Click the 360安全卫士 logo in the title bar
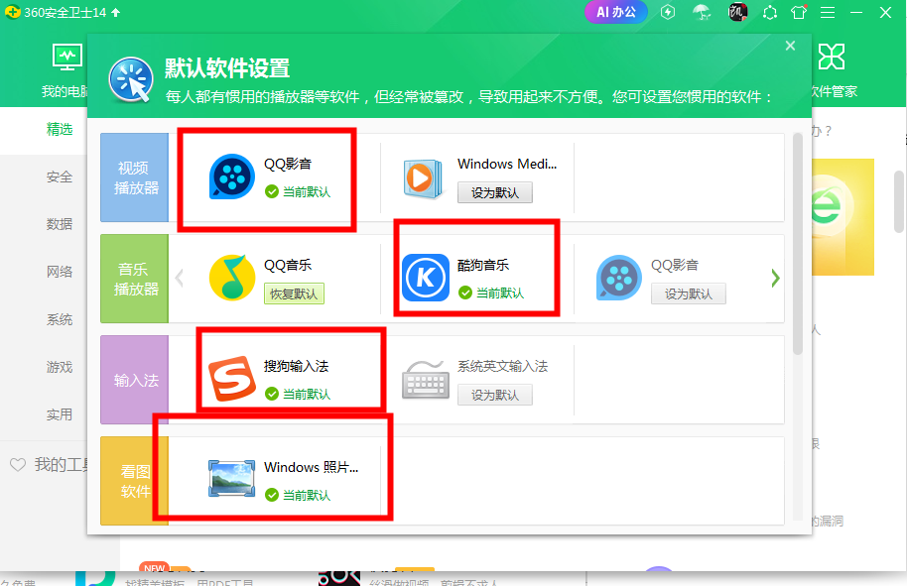 [13, 12]
